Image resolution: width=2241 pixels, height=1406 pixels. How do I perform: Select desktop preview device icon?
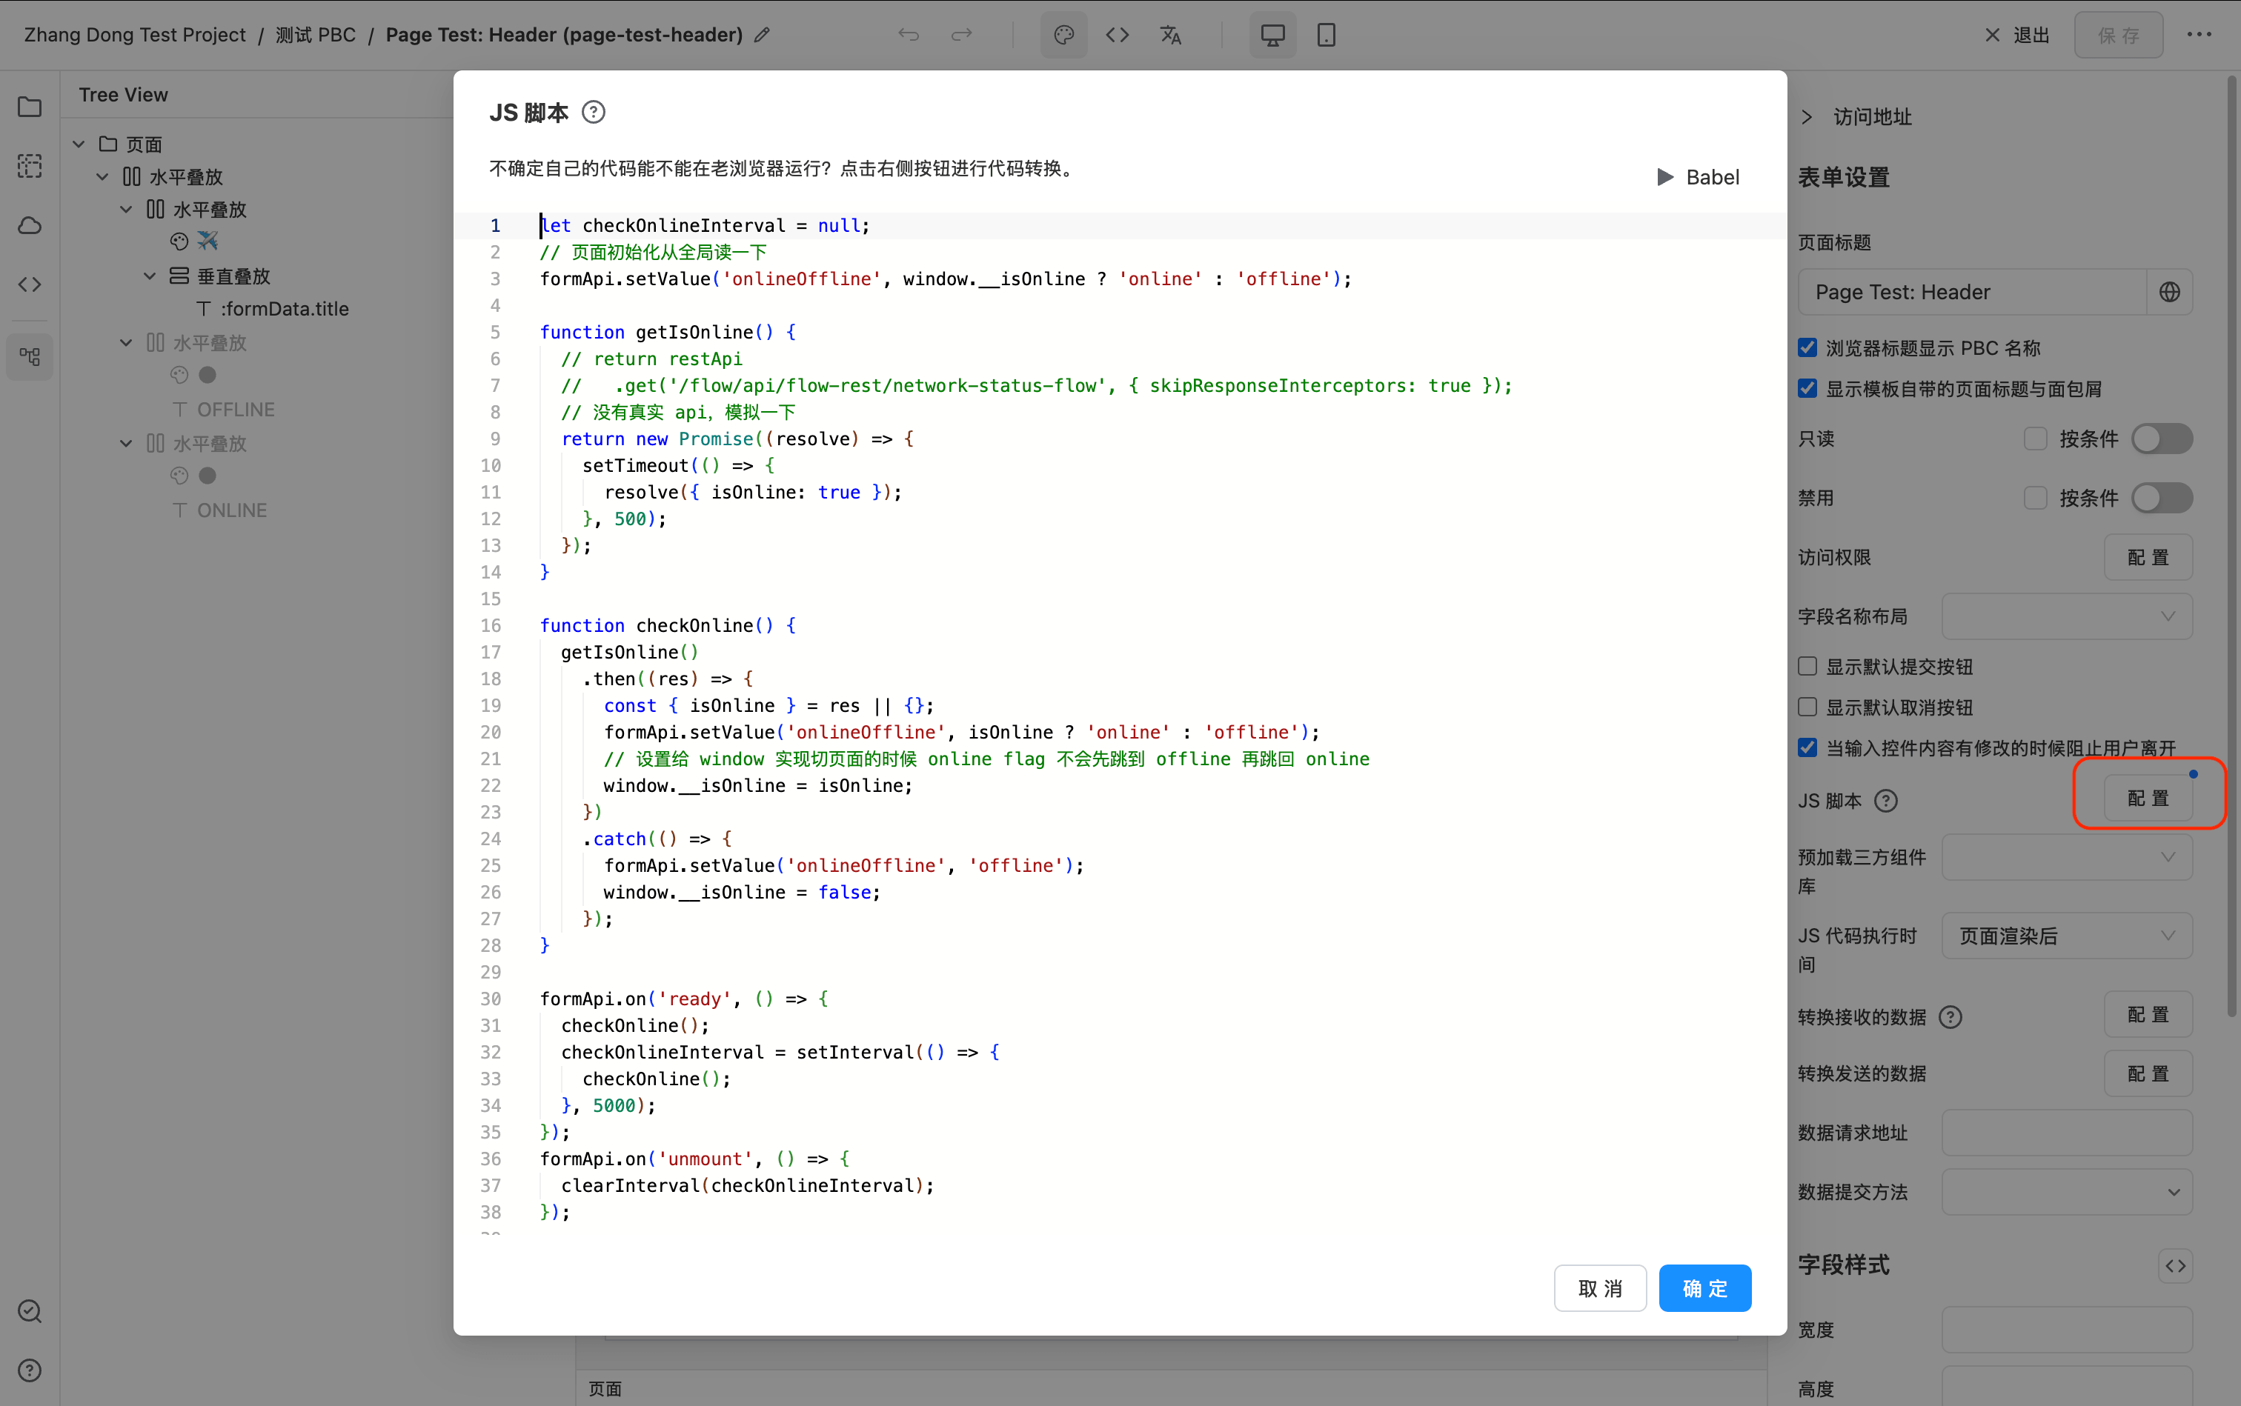[1272, 36]
